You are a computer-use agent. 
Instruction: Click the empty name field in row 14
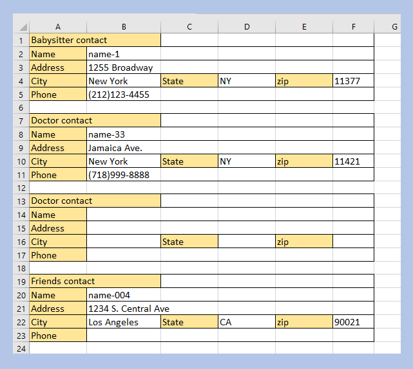[230, 215]
